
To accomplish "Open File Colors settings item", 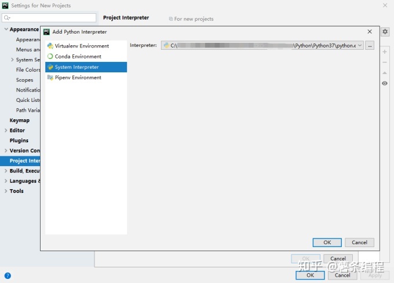I will [x=28, y=70].
